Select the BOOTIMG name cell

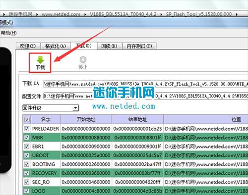(x=46, y=164)
